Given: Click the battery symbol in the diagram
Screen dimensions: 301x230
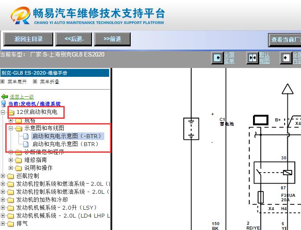Looking at the screenshot, I should (191, 128).
